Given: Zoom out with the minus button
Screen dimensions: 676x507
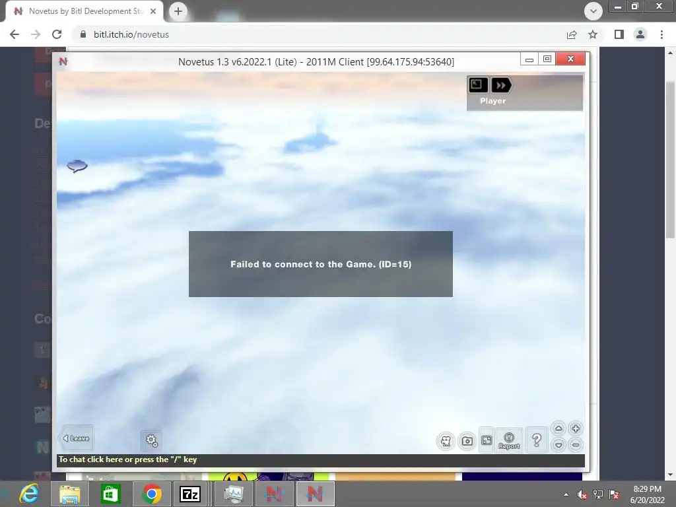Looking at the screenshot, I should tap(576, 445).
